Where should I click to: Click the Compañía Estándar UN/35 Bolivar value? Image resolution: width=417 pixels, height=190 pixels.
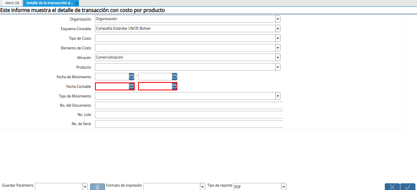[x=123, y=28]
